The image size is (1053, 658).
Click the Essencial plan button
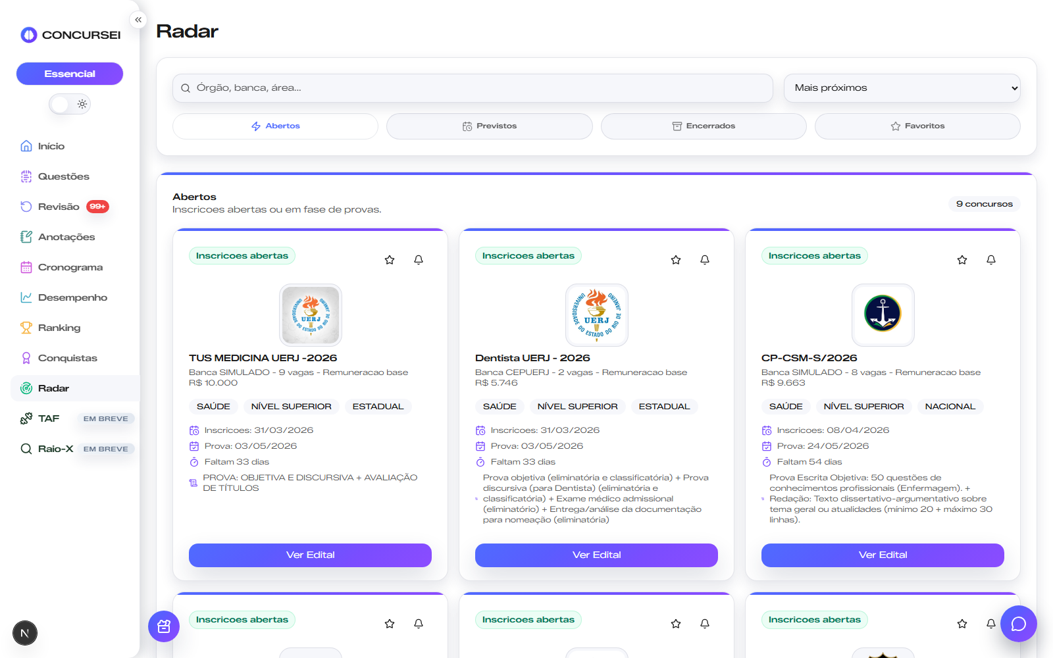pos(69,73)
